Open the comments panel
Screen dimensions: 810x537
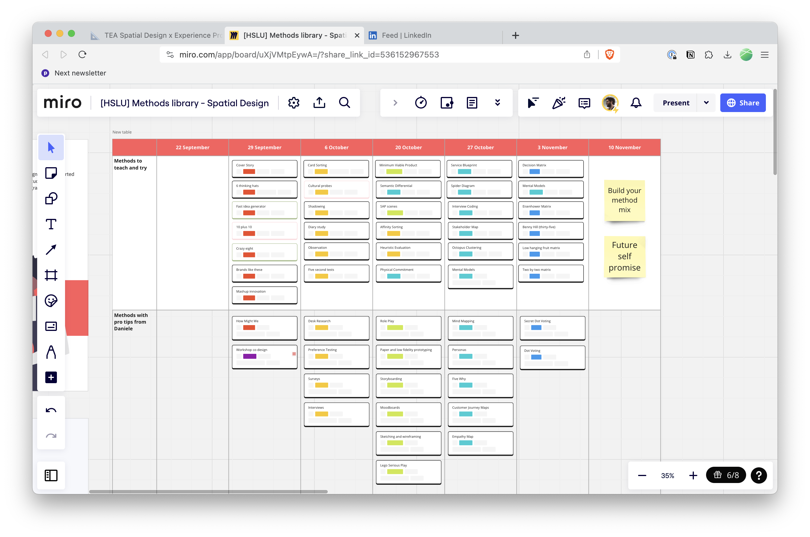584,103
